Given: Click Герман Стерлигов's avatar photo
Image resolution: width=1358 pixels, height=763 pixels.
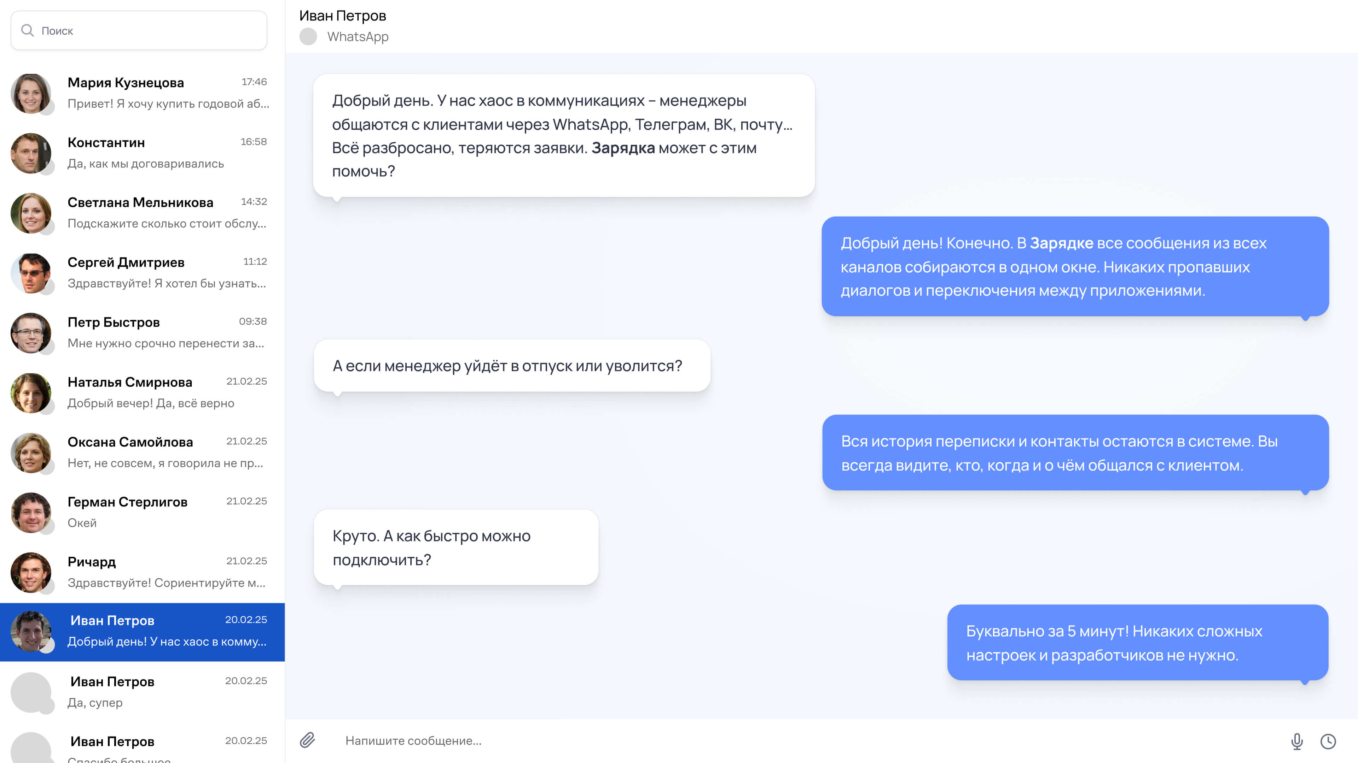Looking at the screenshot, I should coord(30,512).
